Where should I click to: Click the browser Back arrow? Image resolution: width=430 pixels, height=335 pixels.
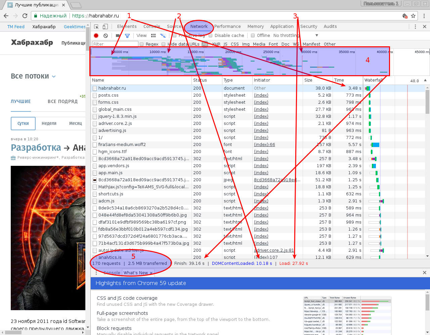tap(6, 16)
